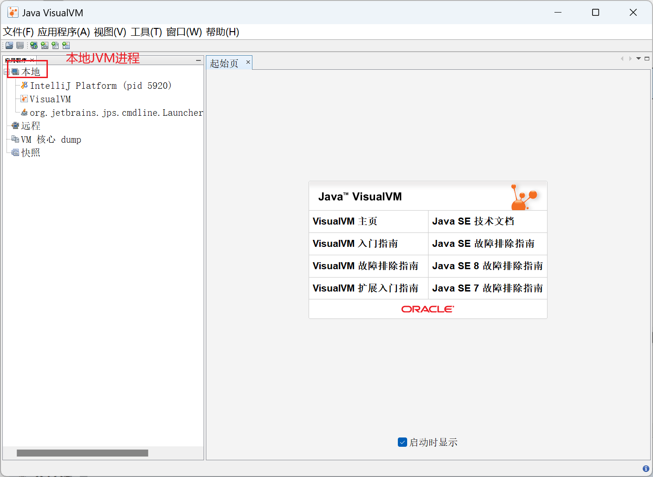Open the 应用程序(A) menu
Image resolution: width=653 pixels, height=477 pixels.
tap(64, 32)
